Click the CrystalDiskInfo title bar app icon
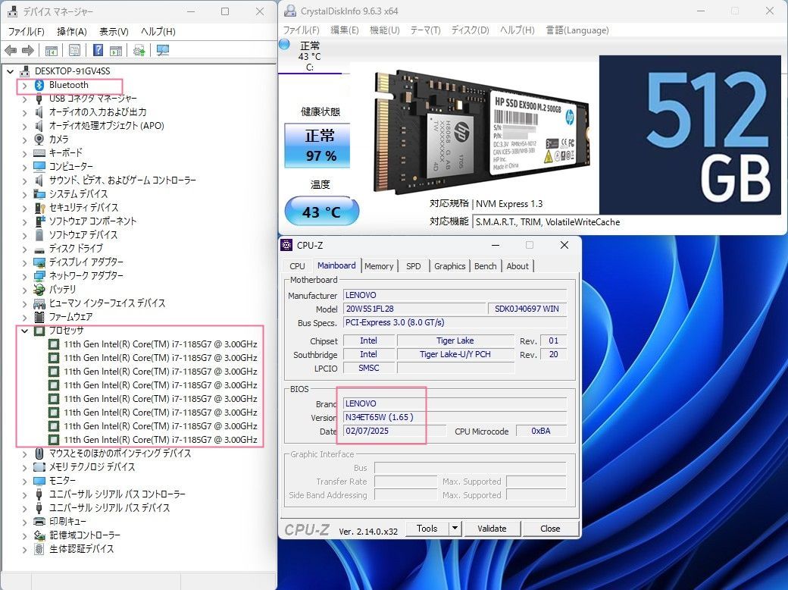Viewport: 788px width, 590px height. point(290,11)
